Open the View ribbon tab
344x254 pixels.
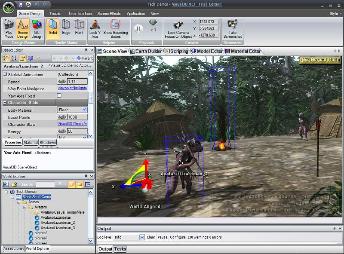(155, 14)
